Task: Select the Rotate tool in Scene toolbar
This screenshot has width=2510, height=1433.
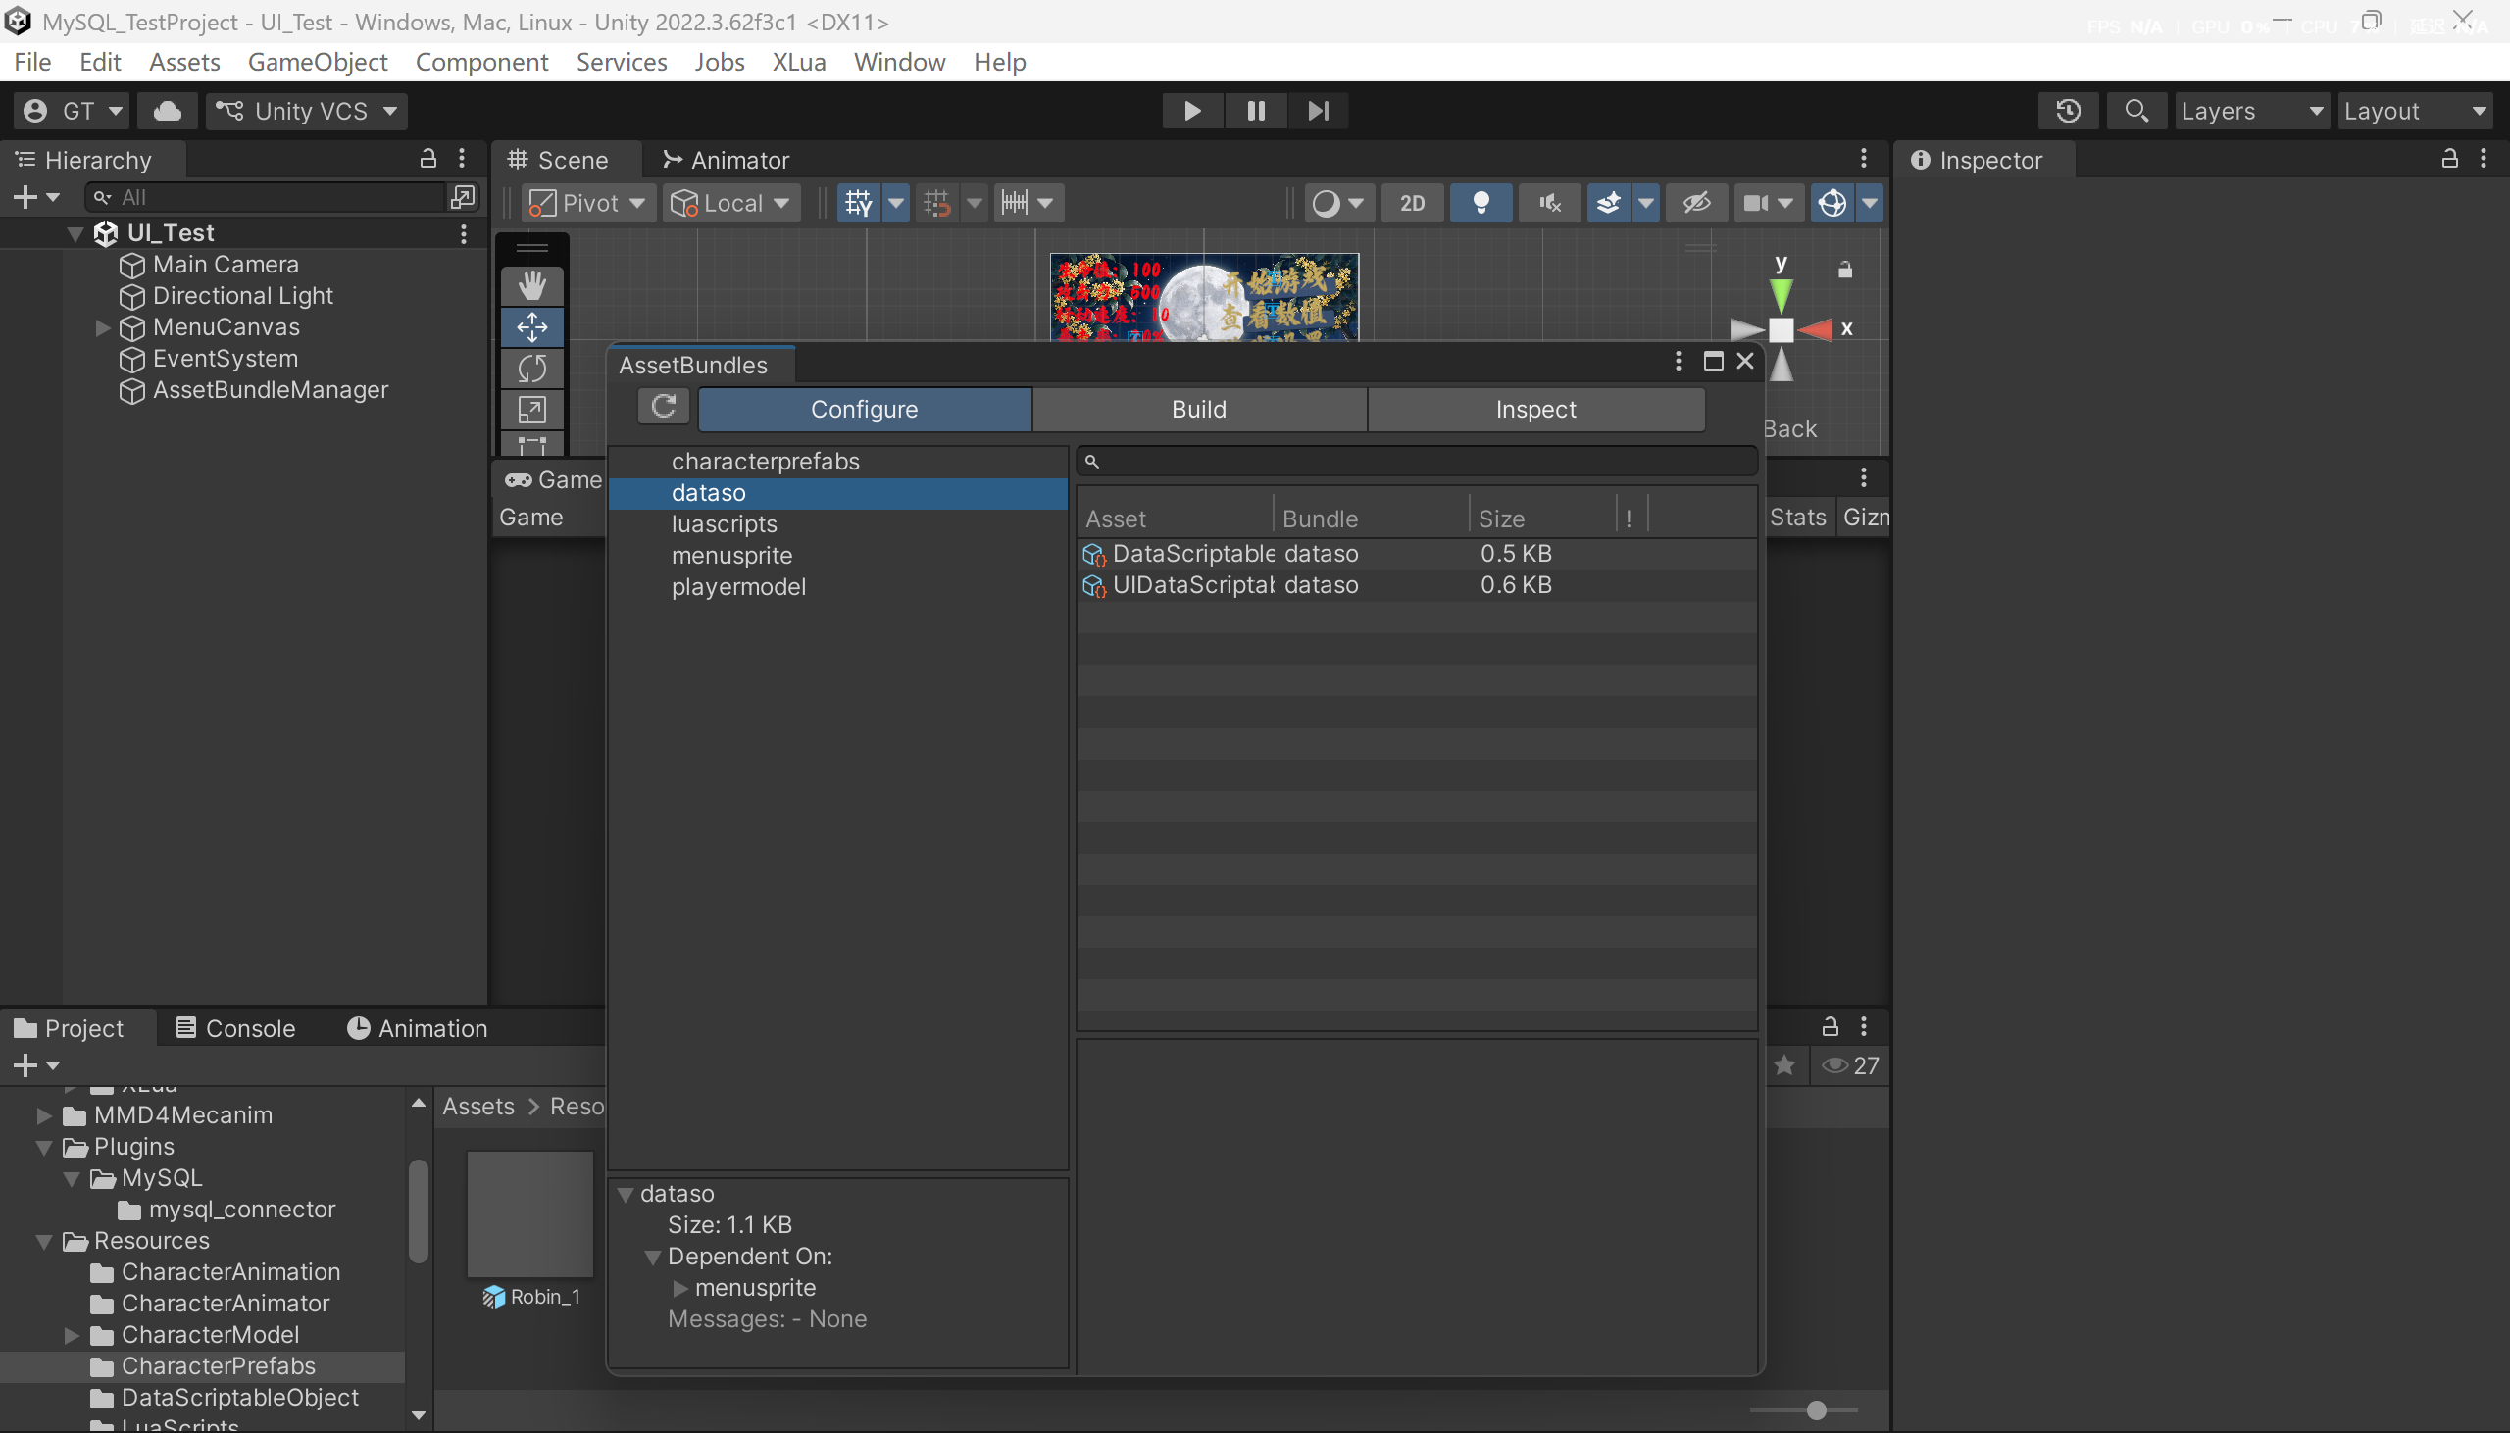Action: [x=531, y=369]
